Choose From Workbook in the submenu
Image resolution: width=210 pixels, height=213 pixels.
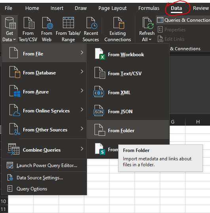pos(128,55)
